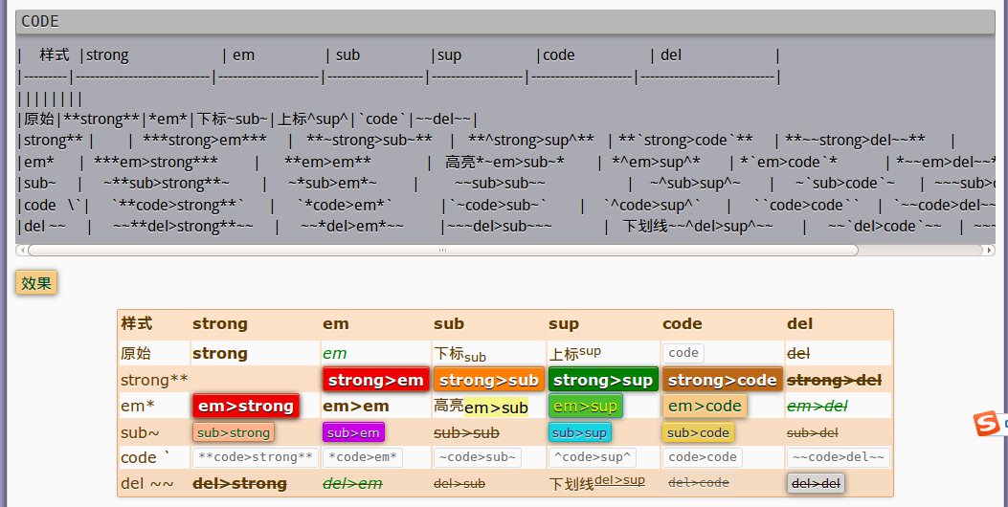The image size is (1008, 507).
Task: Click the code column header
Action: (683, 324)
